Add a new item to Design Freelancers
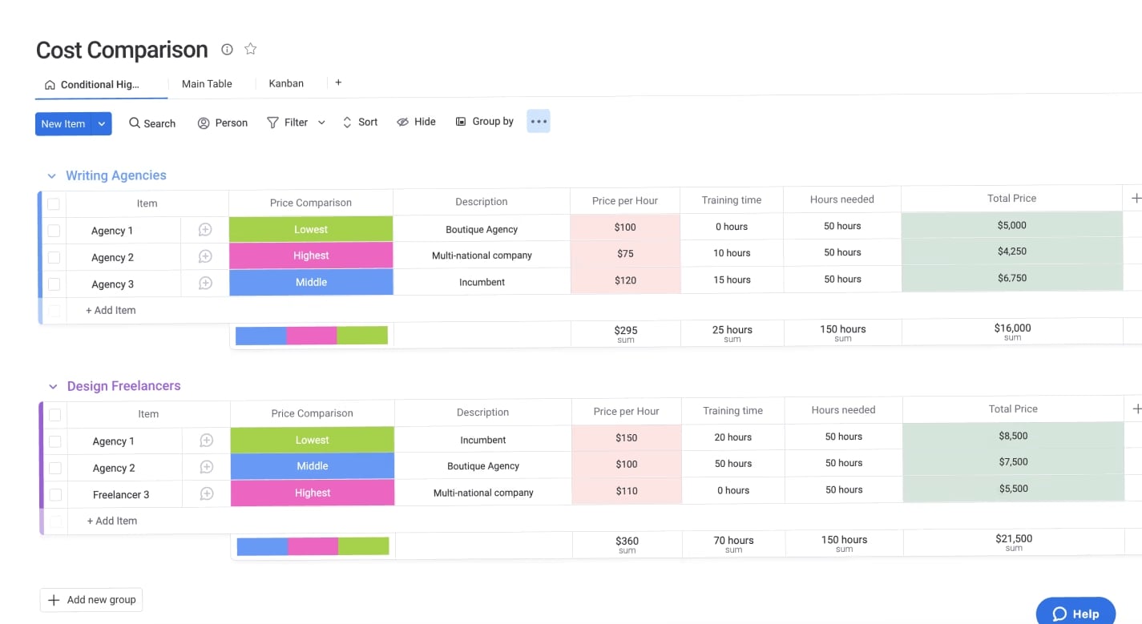Image resolution: width=1142 pixels, height=624 pixels. pyautogui.click(x=111, y=521)
